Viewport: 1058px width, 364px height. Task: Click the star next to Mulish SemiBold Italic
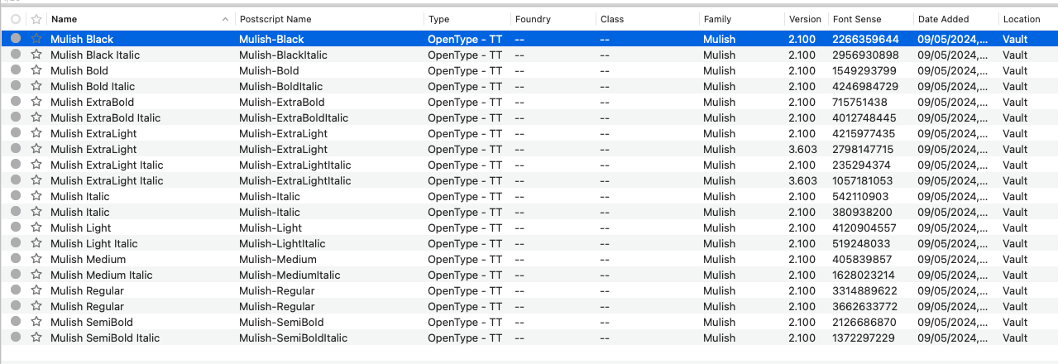pos(36,338)
